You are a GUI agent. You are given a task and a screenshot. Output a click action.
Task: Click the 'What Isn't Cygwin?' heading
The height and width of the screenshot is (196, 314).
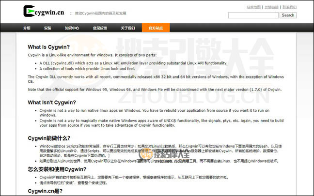pyautogui.click(x=52, y=103)
